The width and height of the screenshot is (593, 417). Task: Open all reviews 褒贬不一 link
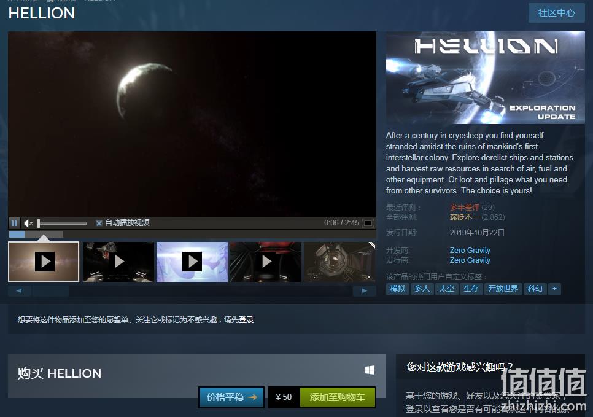point(465,217)
